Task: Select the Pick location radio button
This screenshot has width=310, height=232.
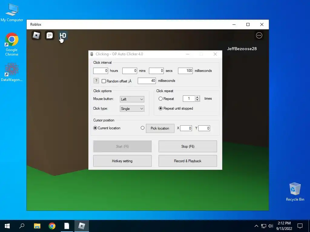Action: [143, 128]
